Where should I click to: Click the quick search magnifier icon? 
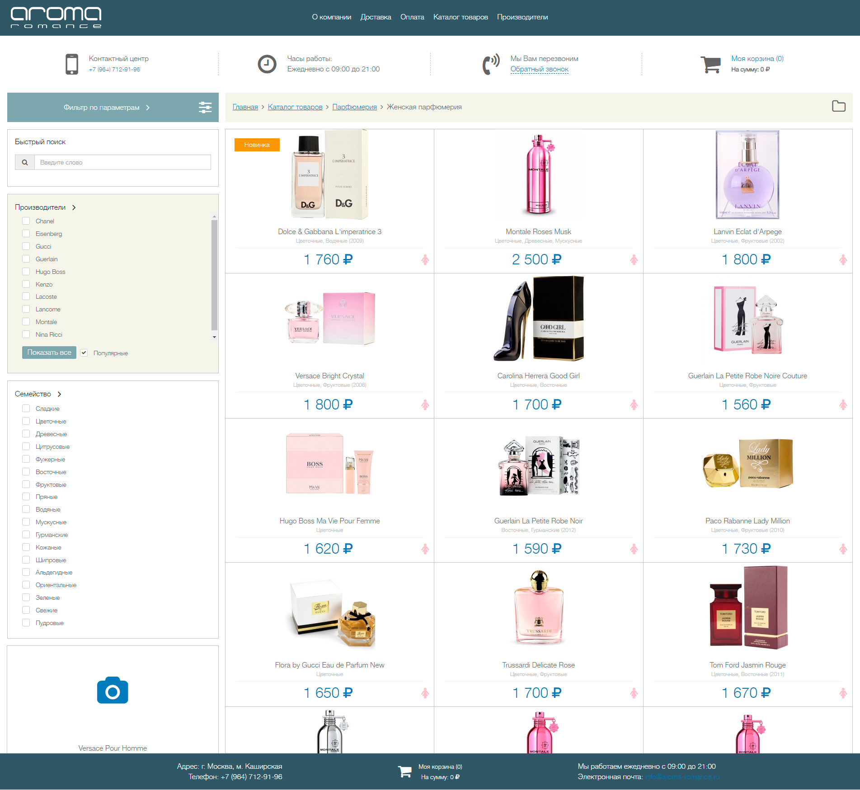pyautogui.click(x=25, y=162)
